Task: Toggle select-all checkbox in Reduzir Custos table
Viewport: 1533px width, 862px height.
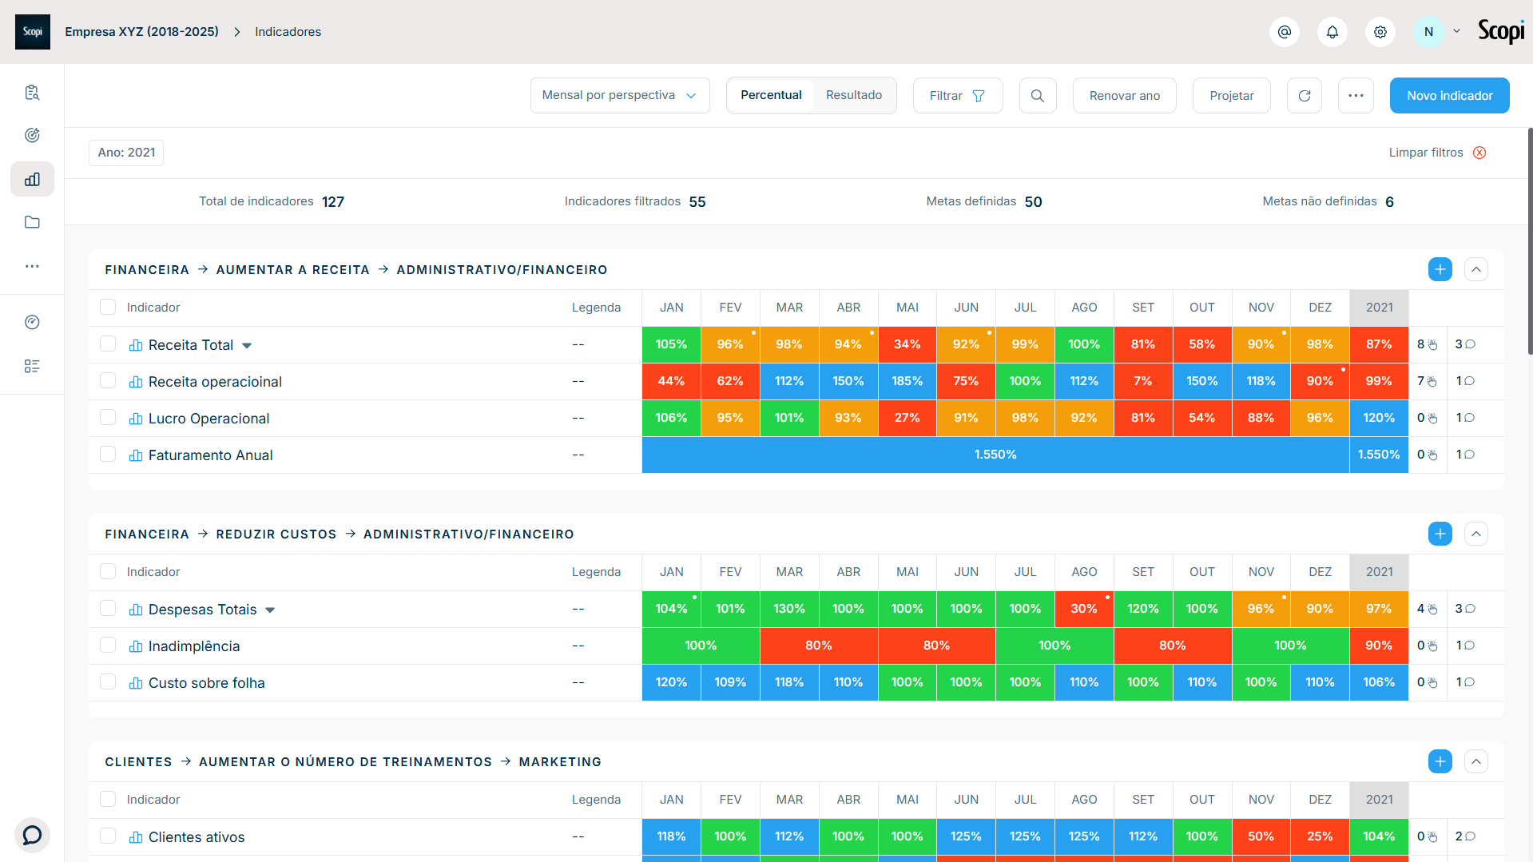Action: click(x=108, y=571)
